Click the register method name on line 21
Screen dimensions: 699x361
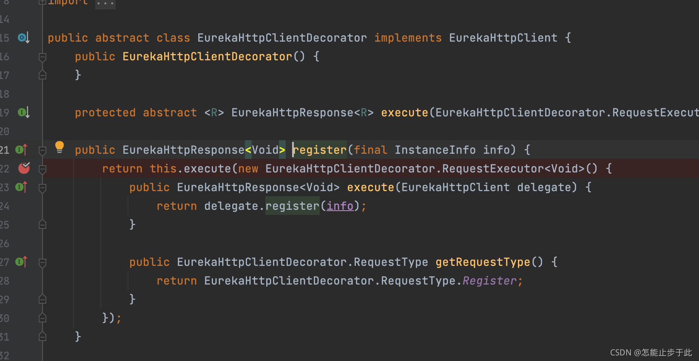tap(320, 150)
